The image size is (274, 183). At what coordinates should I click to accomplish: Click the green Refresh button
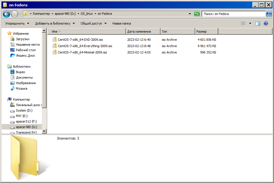pos(197,14)
